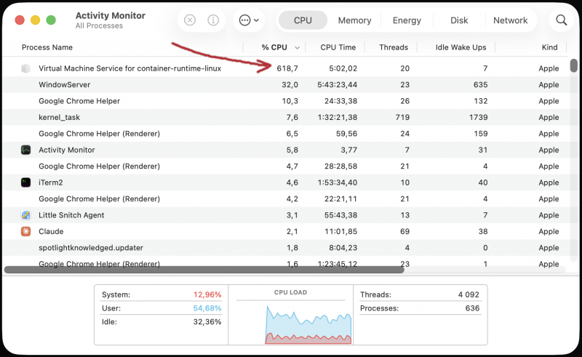Click the User 54,68% value
This screenshot has height=357, width=582.
tap(207, 308)
